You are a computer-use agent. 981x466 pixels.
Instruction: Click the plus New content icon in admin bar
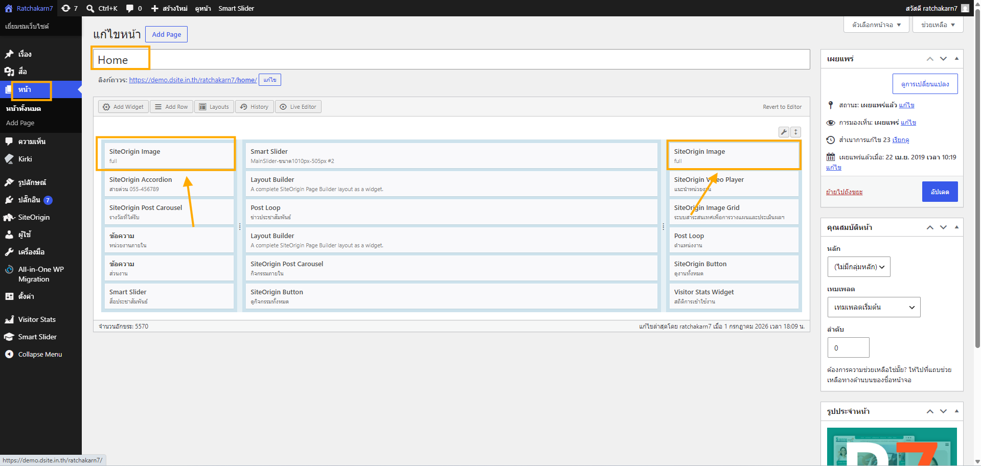click(155, 8)
